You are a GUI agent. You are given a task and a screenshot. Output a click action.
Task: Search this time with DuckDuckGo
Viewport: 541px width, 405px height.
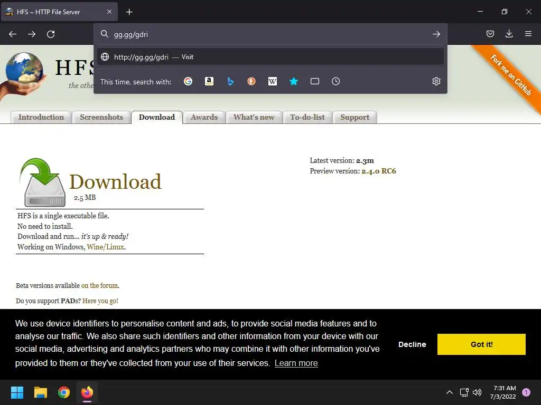click(x=251, y=81)
